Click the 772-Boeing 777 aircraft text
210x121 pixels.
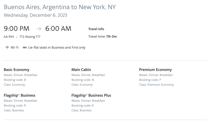tap(30, 37)
